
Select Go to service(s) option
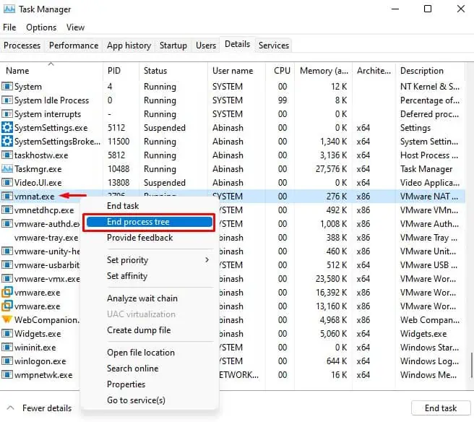pos(136,400)
